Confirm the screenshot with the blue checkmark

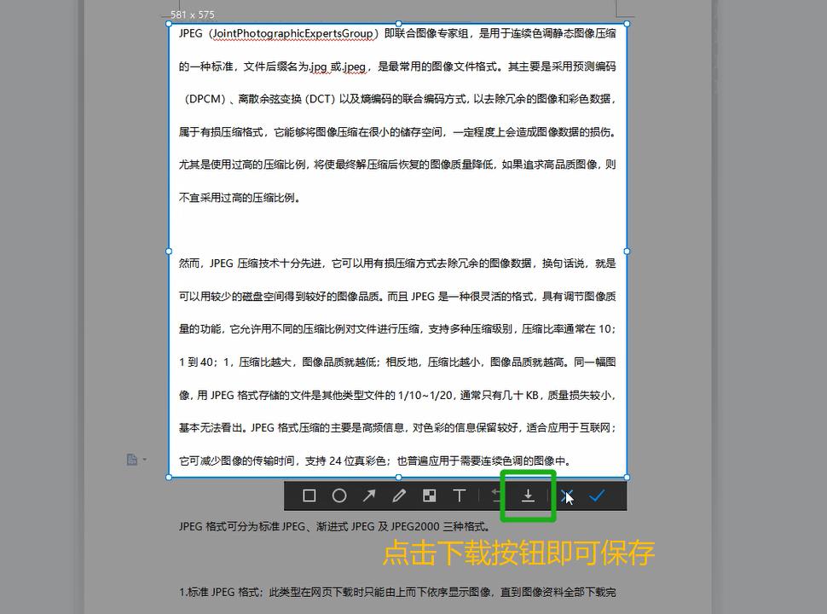[x=599, y=495]
